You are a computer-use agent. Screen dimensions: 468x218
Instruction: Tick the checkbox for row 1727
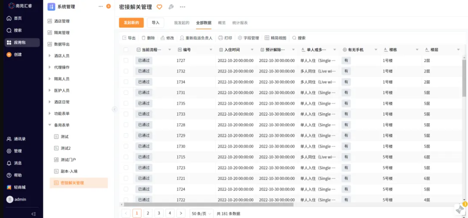click(126, 60)
